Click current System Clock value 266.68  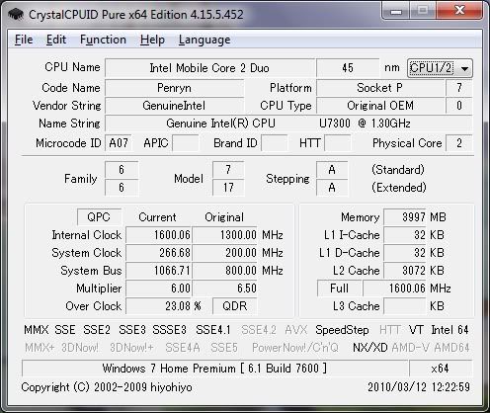click(159, 253)
